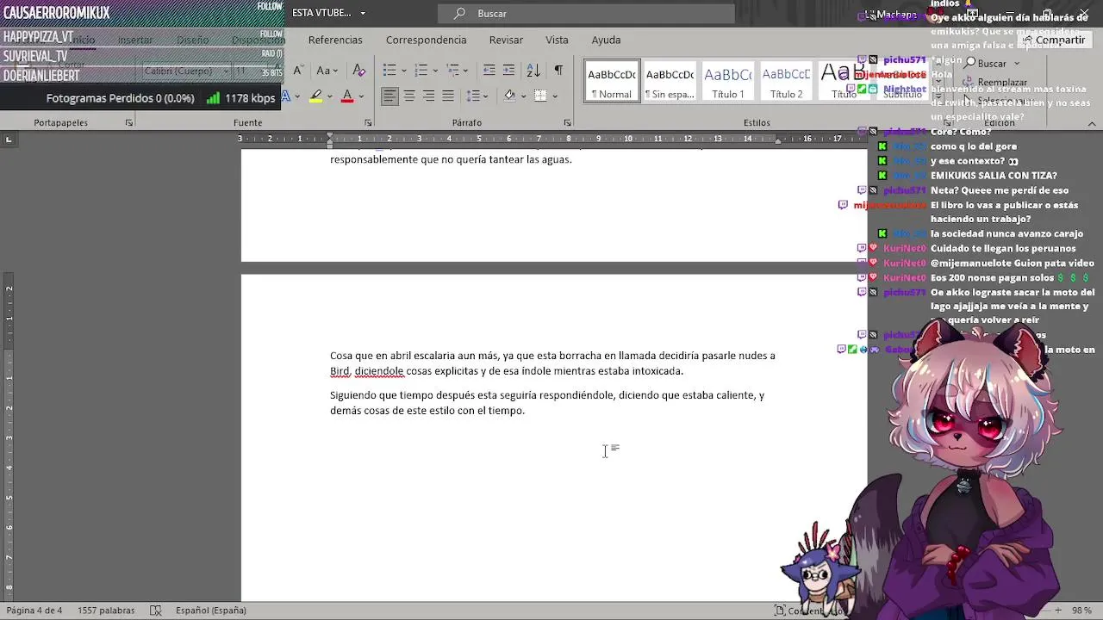Click the right indent marker on ruler
1103x620 pixels.
[777, 141]
